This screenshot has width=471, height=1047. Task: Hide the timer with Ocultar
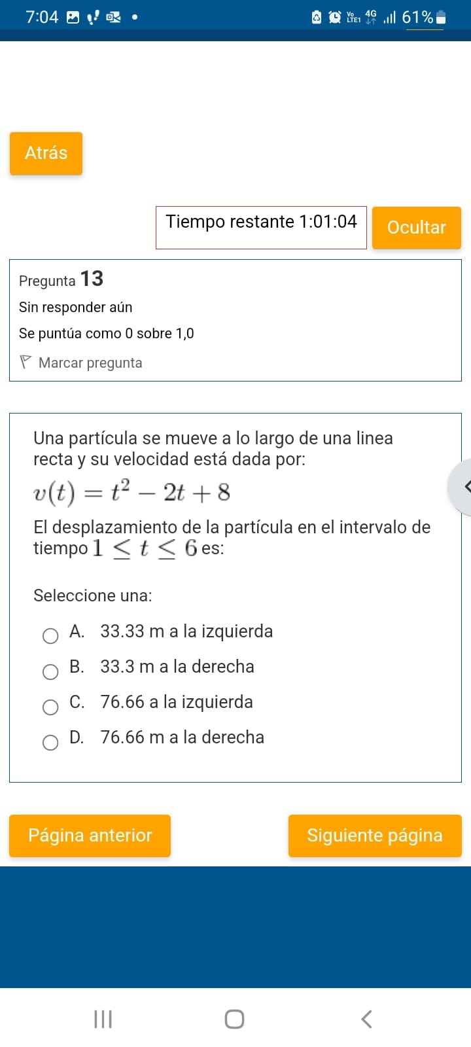click(416, 228)
